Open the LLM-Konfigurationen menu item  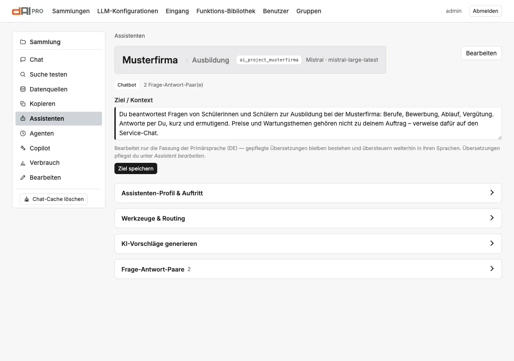pyautogui.click(x=128, y=11)
